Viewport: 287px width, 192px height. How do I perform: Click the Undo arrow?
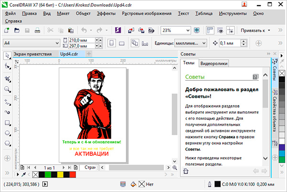click(x=84, y=30)
